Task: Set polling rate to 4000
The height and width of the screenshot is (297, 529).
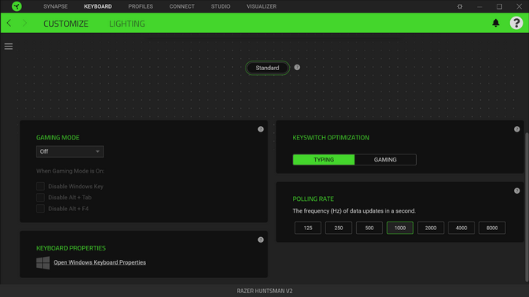Action: (x=461, y=228)
